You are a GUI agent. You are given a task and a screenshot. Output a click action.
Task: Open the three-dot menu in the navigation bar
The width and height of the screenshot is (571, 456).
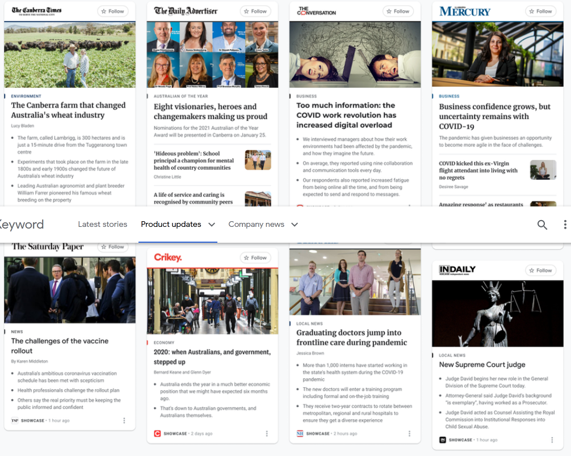coord(565,225)
